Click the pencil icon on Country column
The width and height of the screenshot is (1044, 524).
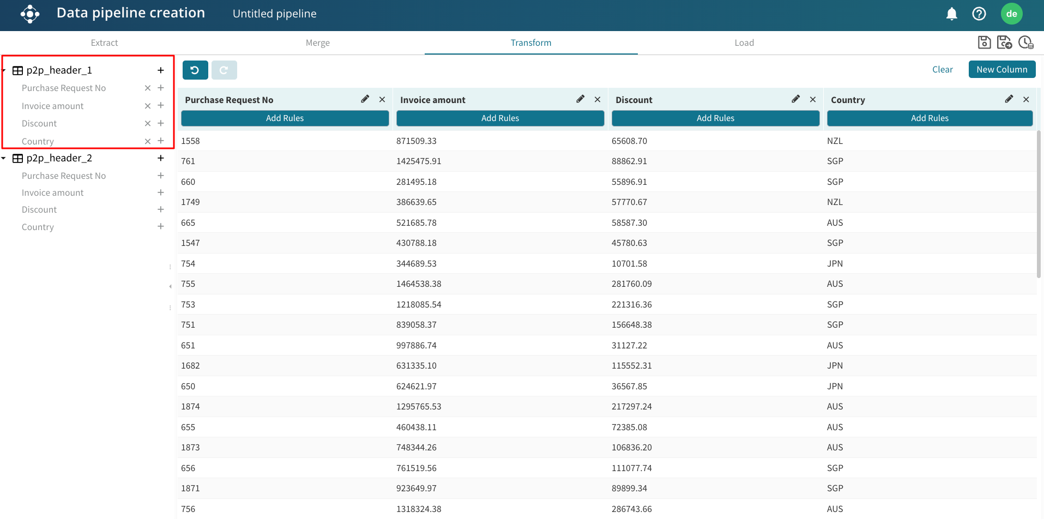pyautogui.click(x=1009, y=99)
